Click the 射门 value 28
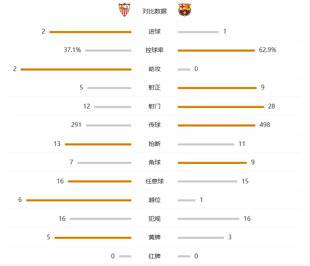Viewport: 310px width, 266px height. click(x=271, y=106)
